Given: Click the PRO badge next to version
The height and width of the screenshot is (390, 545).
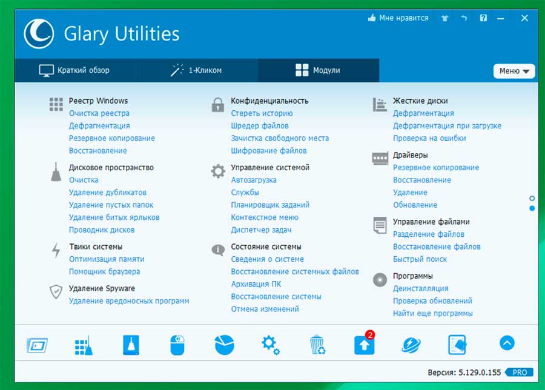Looking at the screenshot, I should [x=519, y=372].
